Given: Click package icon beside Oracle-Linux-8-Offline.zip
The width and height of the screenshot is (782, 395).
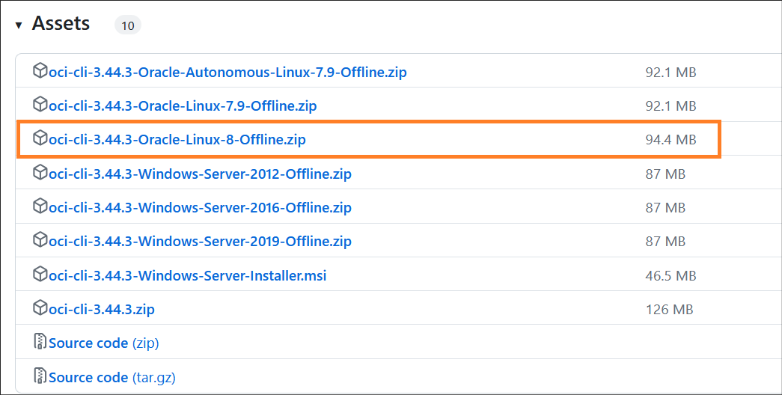Looking at the screenshot, I should pyautogui.click(x=40, y=138).
